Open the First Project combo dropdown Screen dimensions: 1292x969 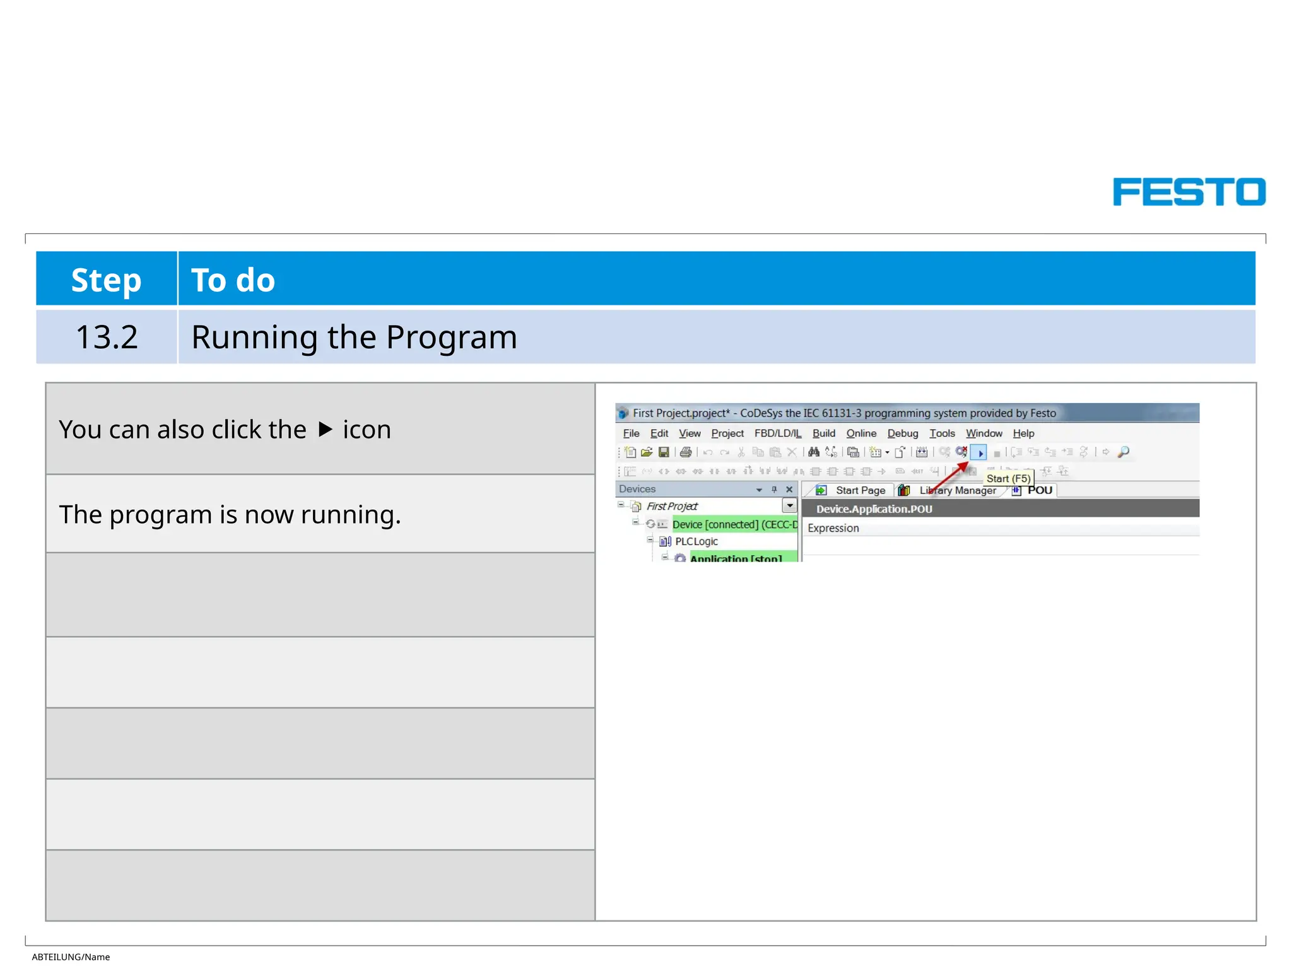[x=790, y=506]
